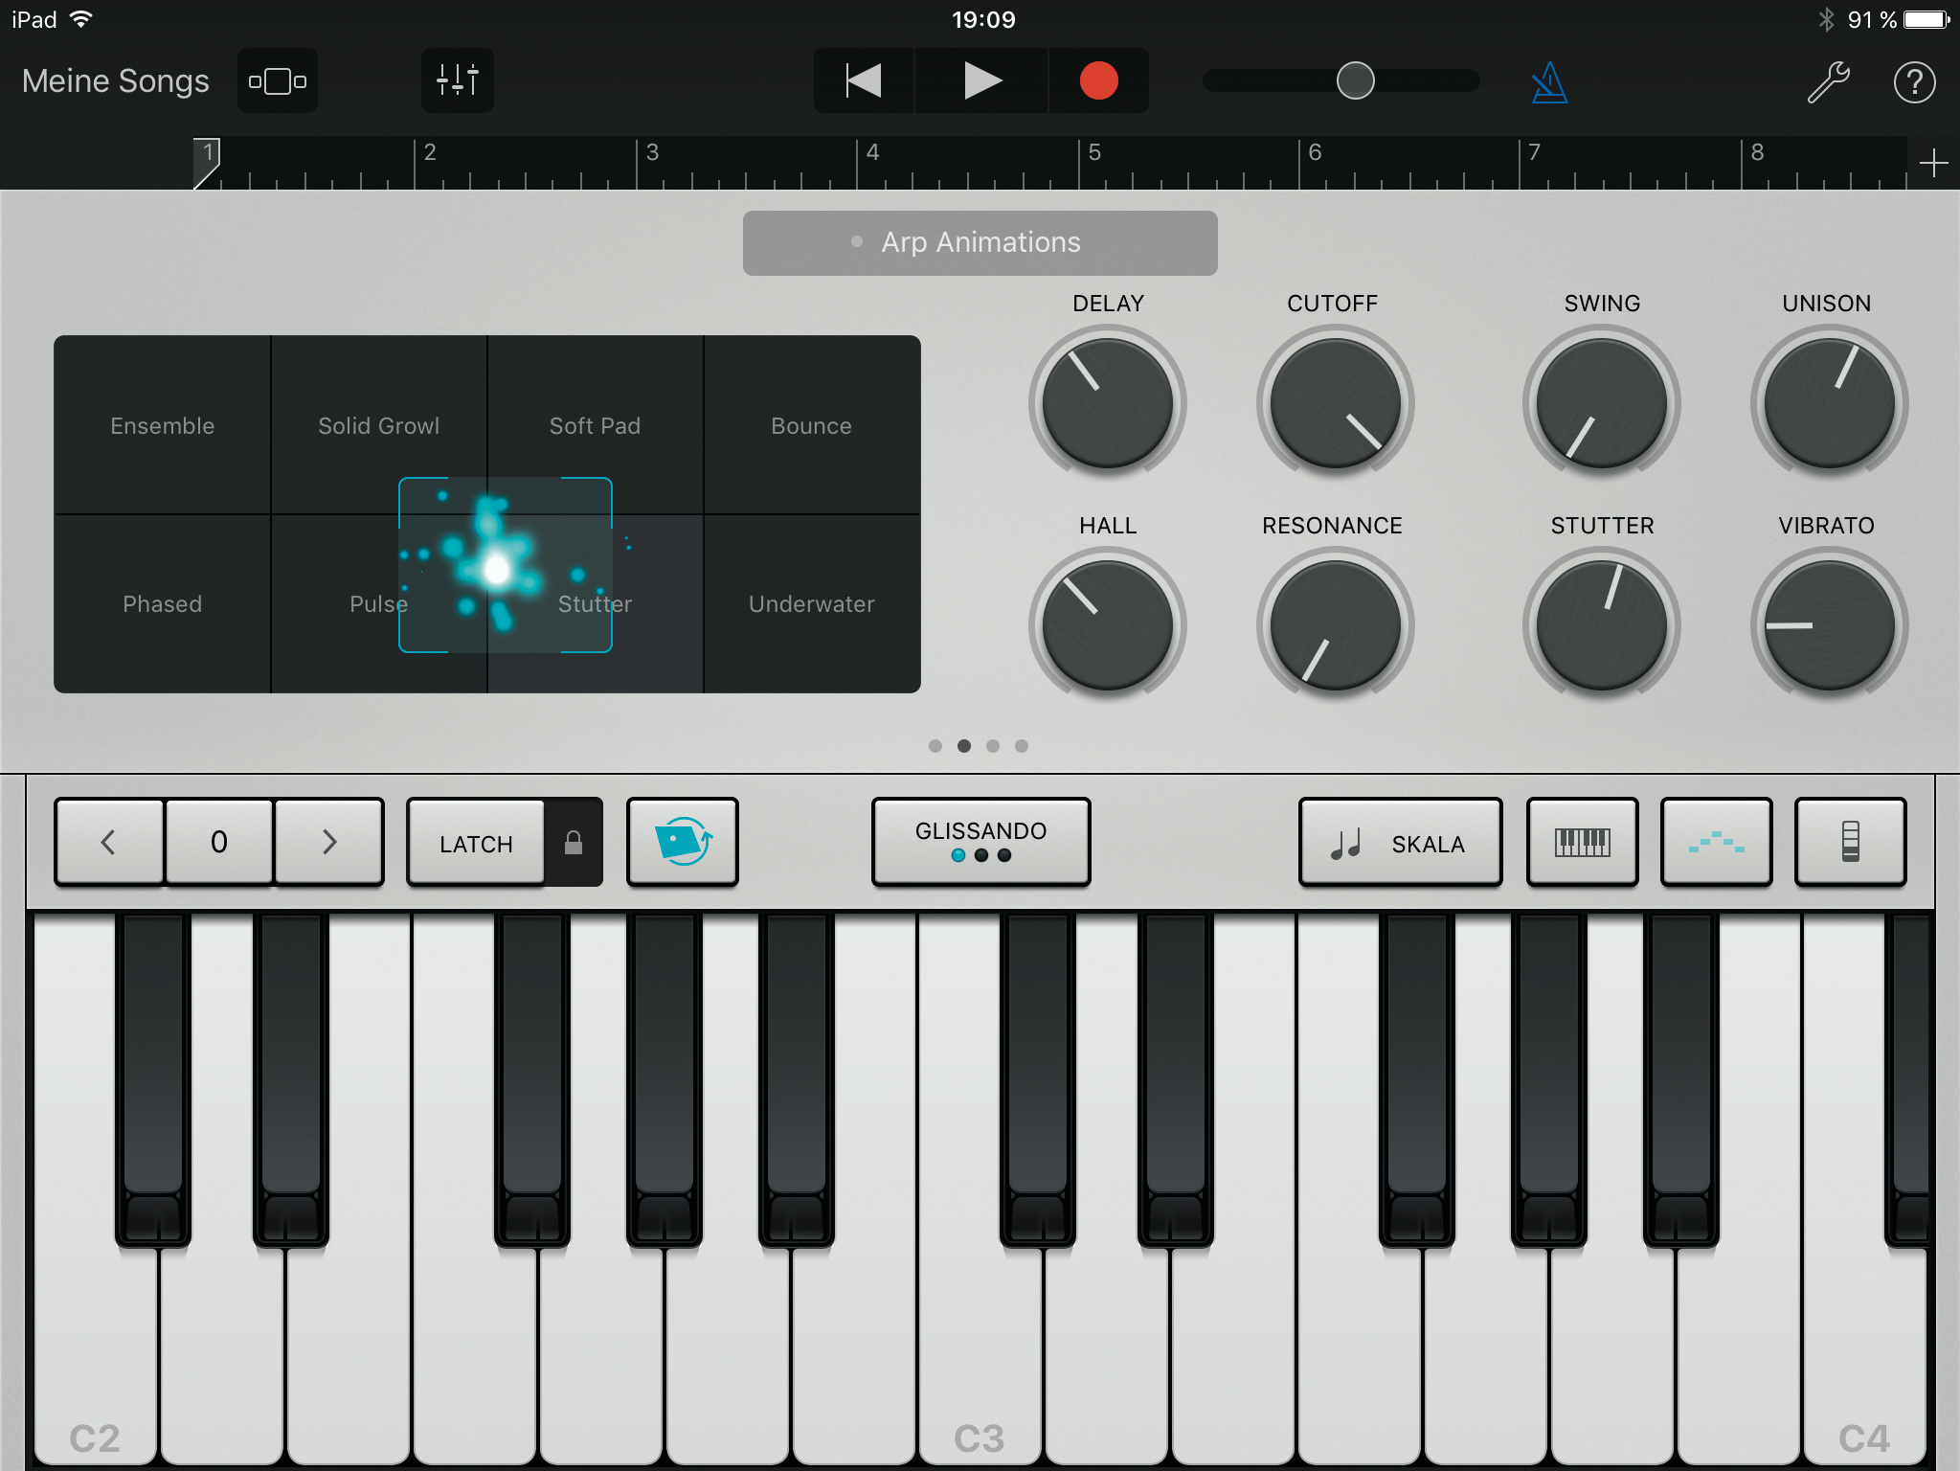Open the track view browser icon

pyautogui.click(x=278, y=81)
